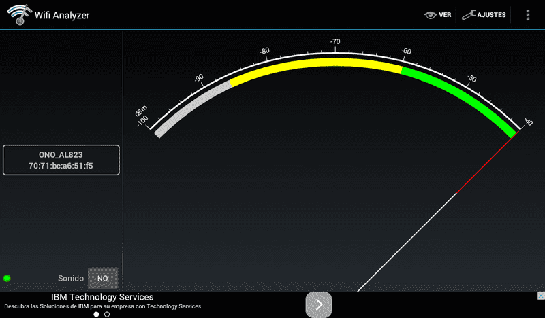Click the green status indicator dot

7,278
